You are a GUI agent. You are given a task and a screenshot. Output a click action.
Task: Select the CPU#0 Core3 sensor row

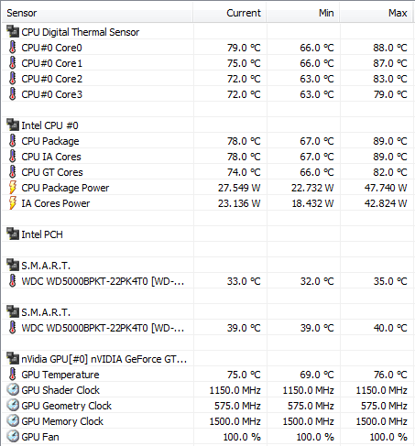208,94
